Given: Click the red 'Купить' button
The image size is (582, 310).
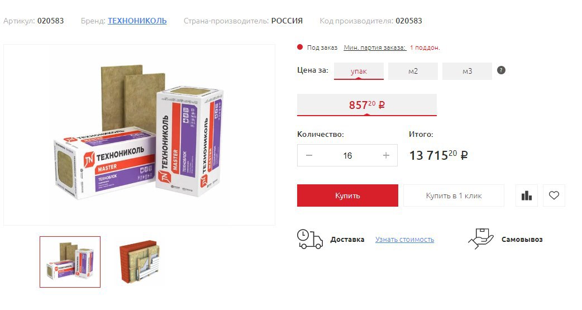Looking at the screenshot, I should [x=347, y=195].
